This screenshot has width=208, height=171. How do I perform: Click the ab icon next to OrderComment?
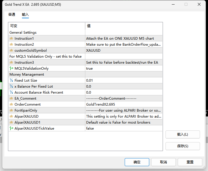pos(11,104)
